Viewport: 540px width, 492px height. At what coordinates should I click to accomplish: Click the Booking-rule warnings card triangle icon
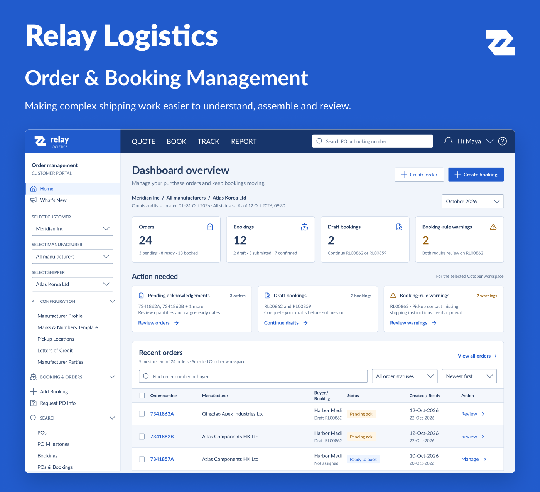493,227
